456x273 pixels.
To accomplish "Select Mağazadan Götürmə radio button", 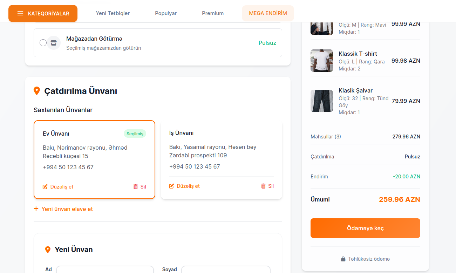I will [x=43, y=43].
